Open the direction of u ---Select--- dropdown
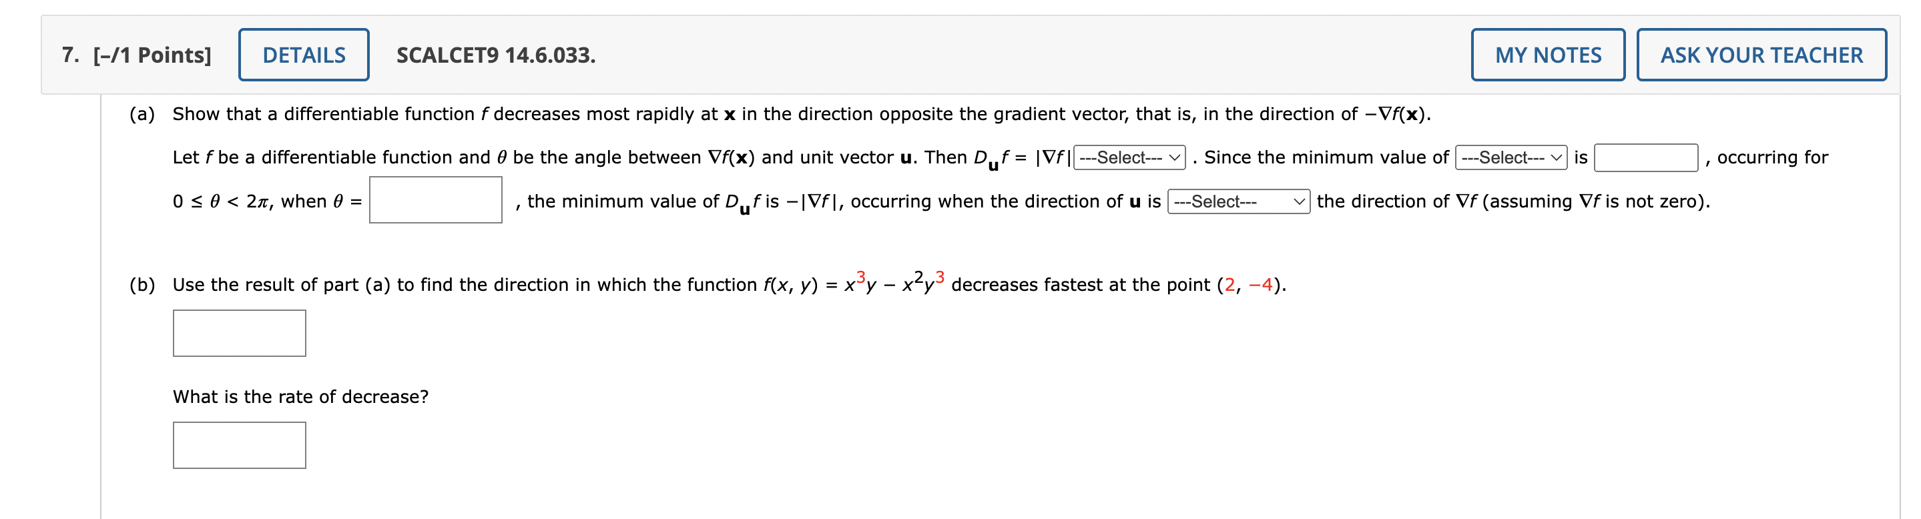Screen dimensions: 1921x519 pos(1240,202)
